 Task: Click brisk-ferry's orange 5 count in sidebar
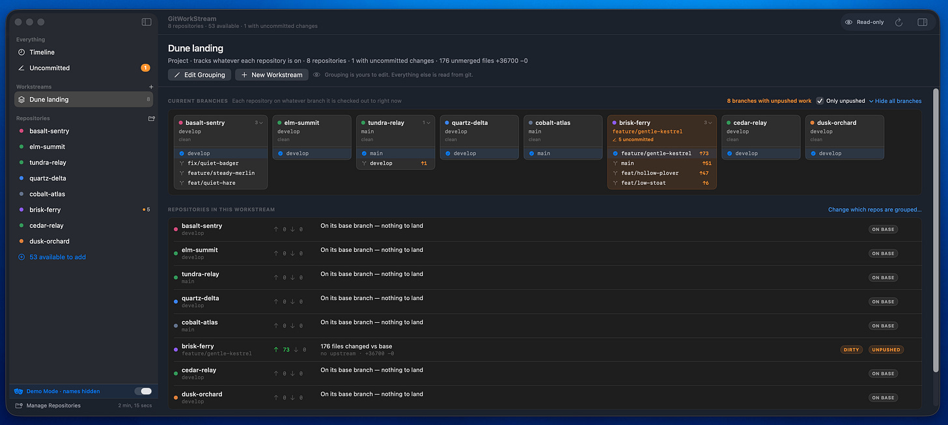click(x=148, y=210)
